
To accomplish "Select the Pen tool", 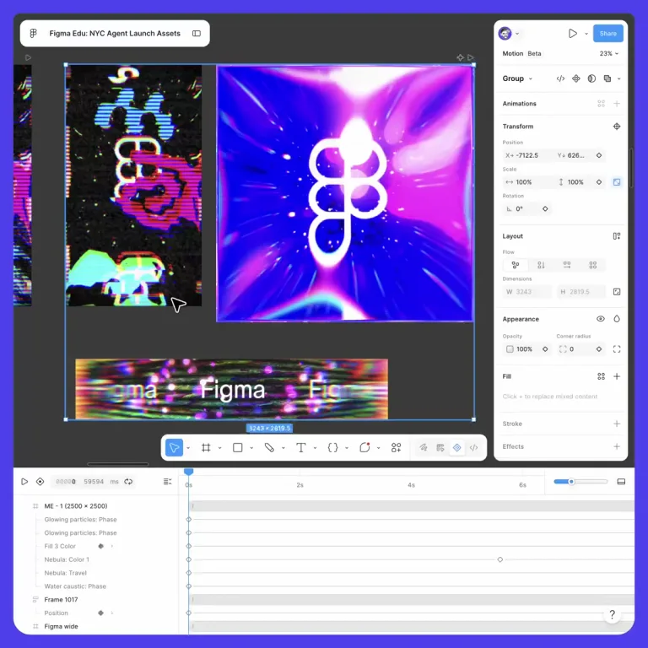I will click(269, 447).
